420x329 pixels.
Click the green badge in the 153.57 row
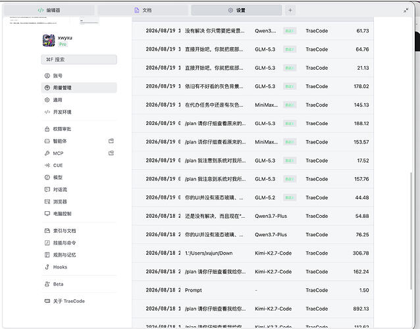point(290,142)
